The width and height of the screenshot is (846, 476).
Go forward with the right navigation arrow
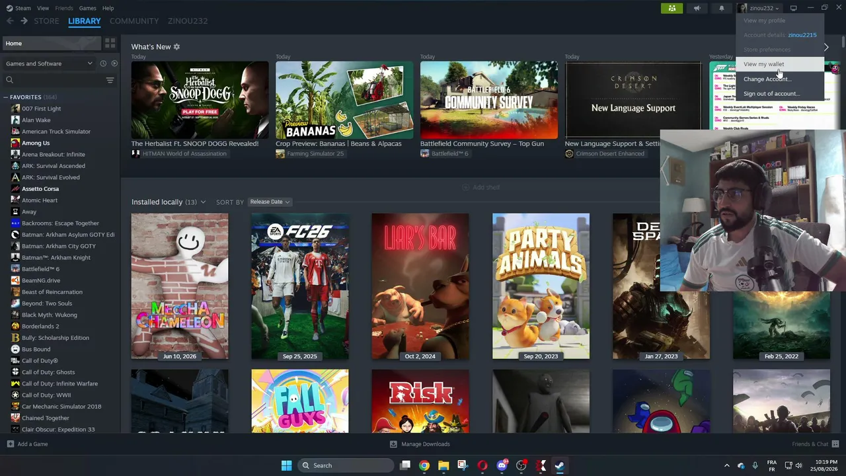24,21
